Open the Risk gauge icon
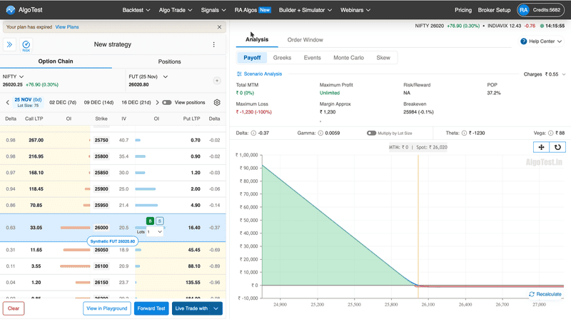 [26, 45]
